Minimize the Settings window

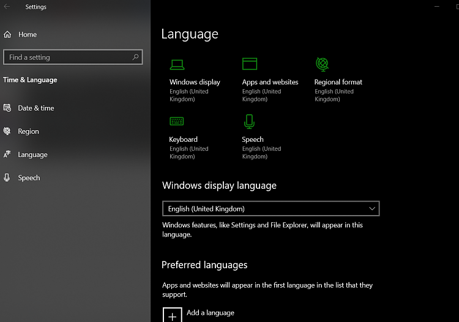(437, 7)
